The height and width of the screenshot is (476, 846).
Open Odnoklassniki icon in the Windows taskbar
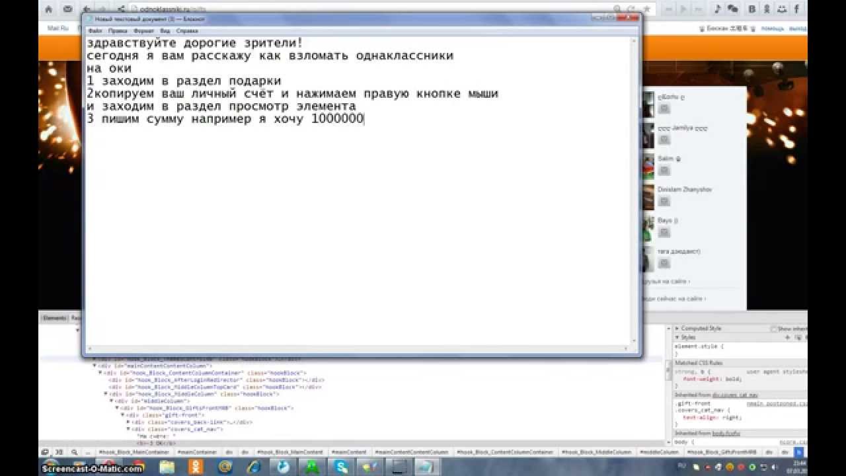[196, 467]
